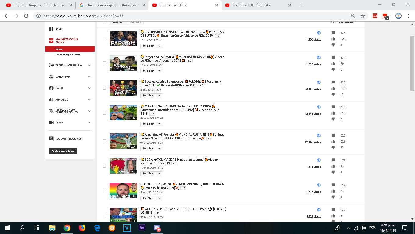Image resolution: width=415 pixels, height=234 pixels.
Task: Select checkbox for Argentina vs Croacia video
Action: point(104,63)
